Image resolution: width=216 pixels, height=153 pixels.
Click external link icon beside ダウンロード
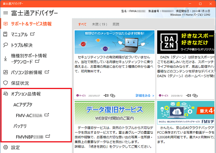(37, 61)
